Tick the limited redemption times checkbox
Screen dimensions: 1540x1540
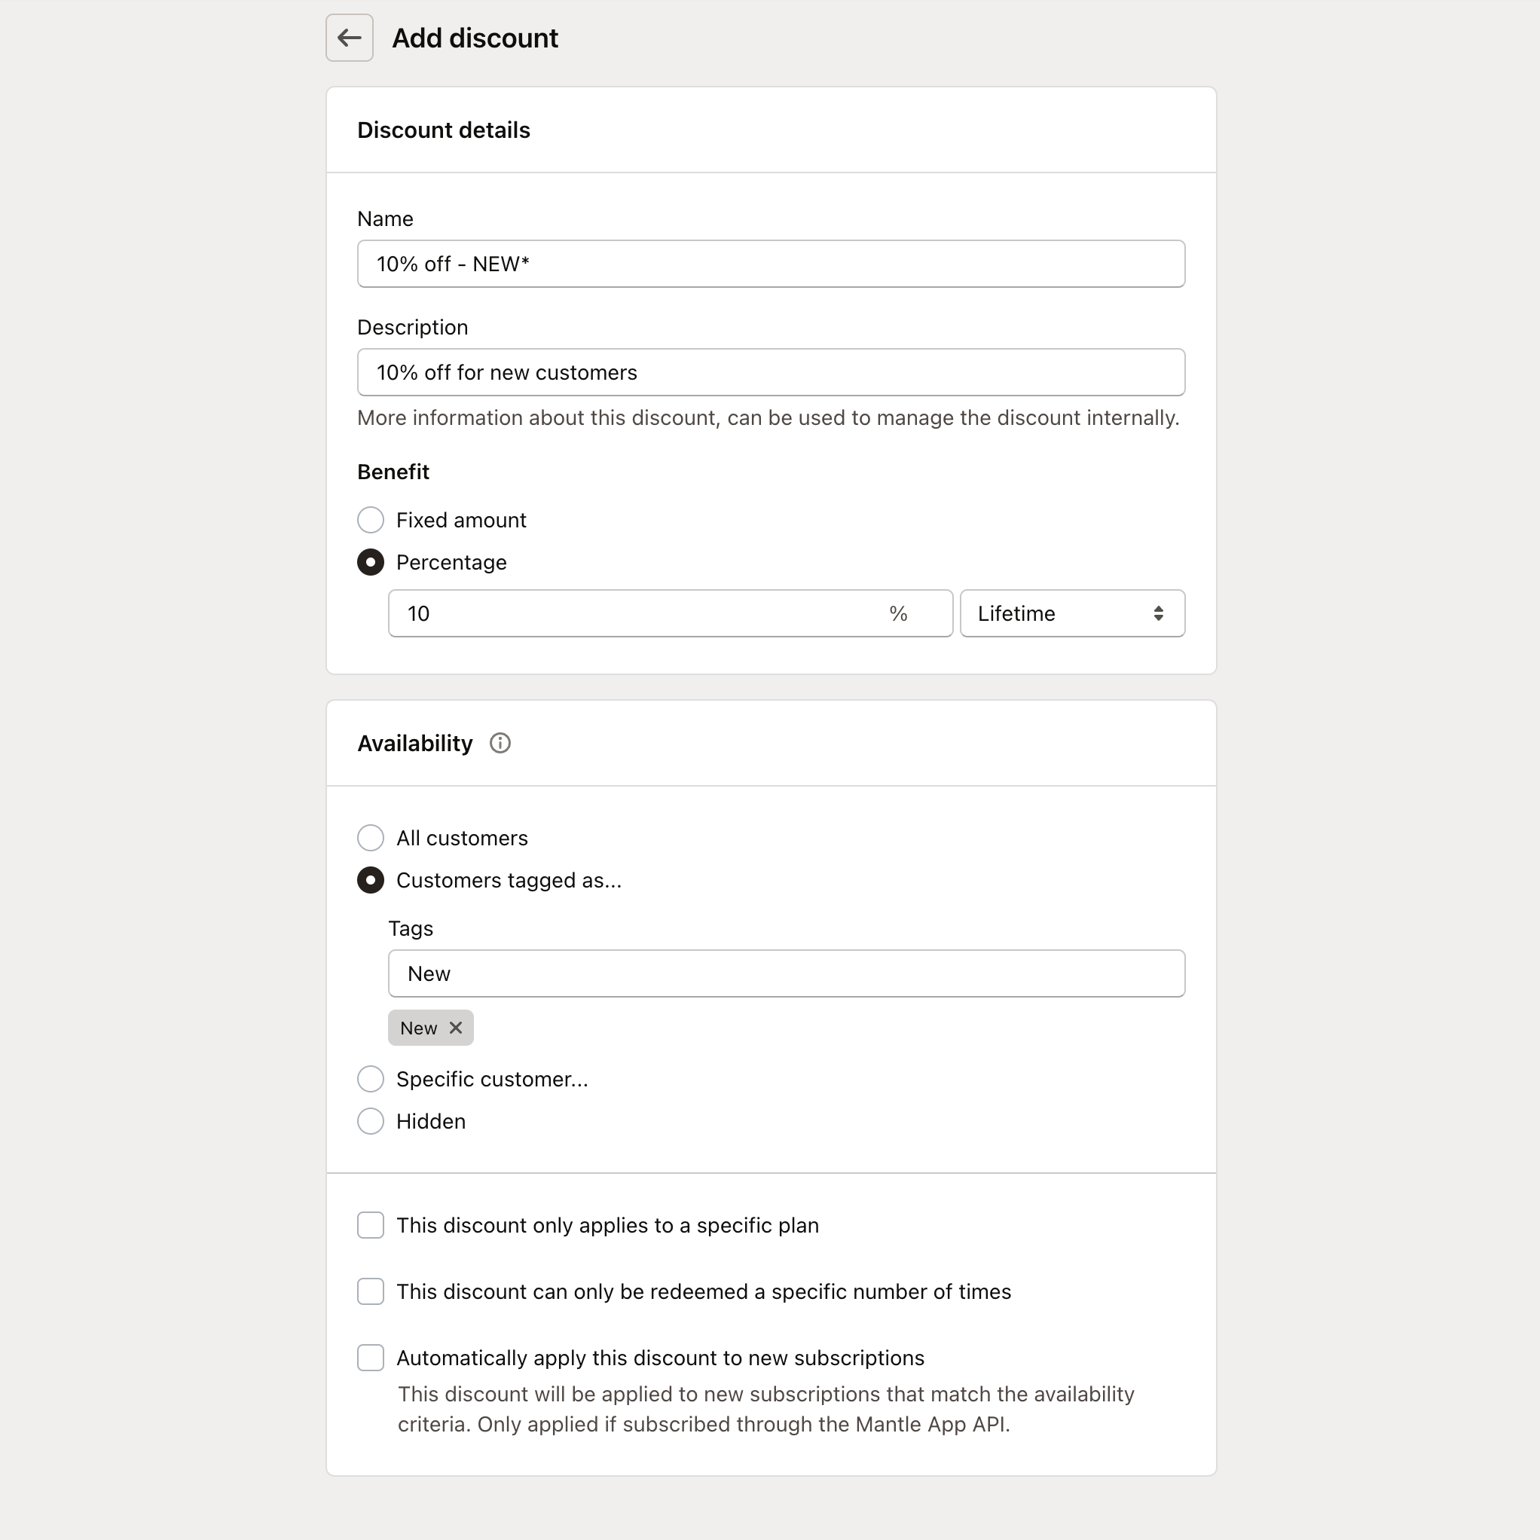pos(371,1291)
